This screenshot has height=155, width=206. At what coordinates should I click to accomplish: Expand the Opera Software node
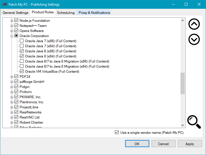(12, 31)
